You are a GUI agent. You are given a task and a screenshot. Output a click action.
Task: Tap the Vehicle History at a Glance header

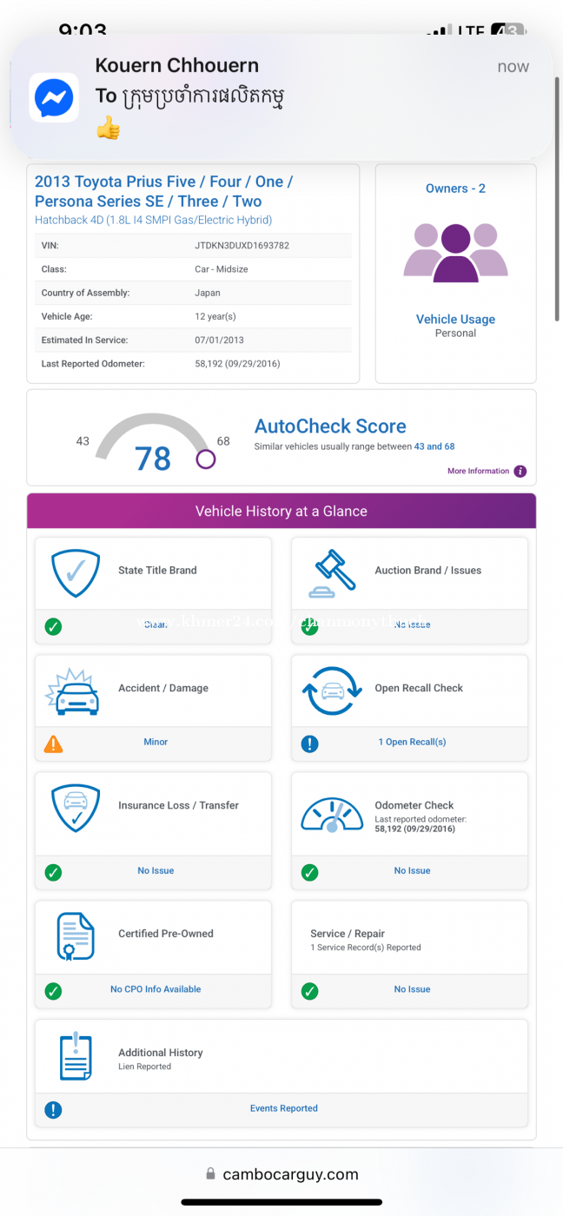point(281,511)
